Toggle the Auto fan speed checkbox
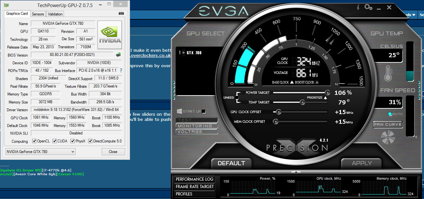Screen dimensions: 424x199 (390, 114)
